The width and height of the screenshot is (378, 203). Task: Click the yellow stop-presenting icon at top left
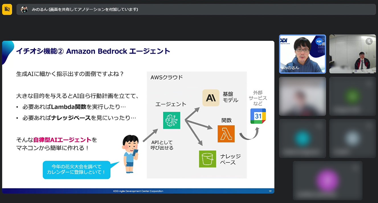pos(7,9)
